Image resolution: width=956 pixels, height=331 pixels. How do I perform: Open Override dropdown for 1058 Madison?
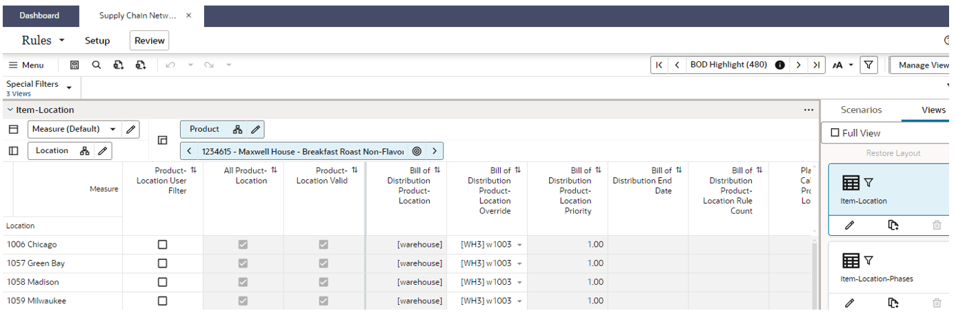coord(519,282)
